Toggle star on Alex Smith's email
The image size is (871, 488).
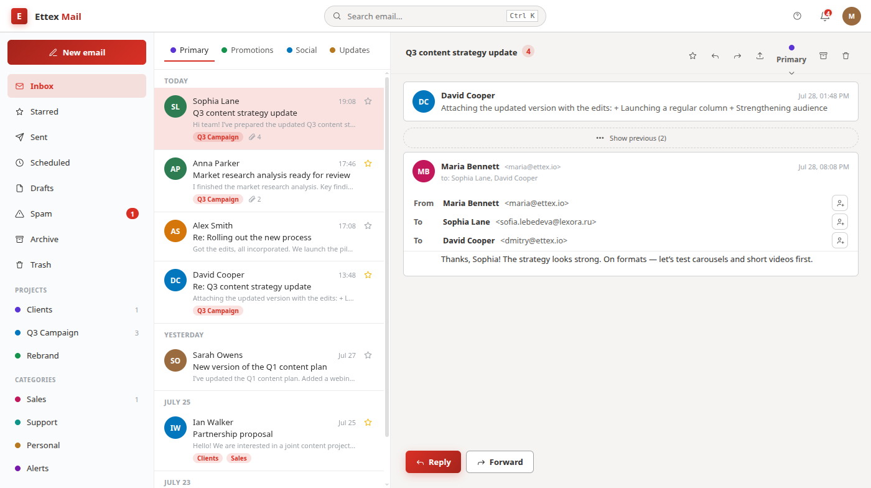pyautogui.click(x=368, y=225)
